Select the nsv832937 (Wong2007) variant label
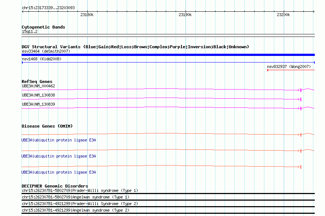Screen dimensions: 325x216 (289, 67)
